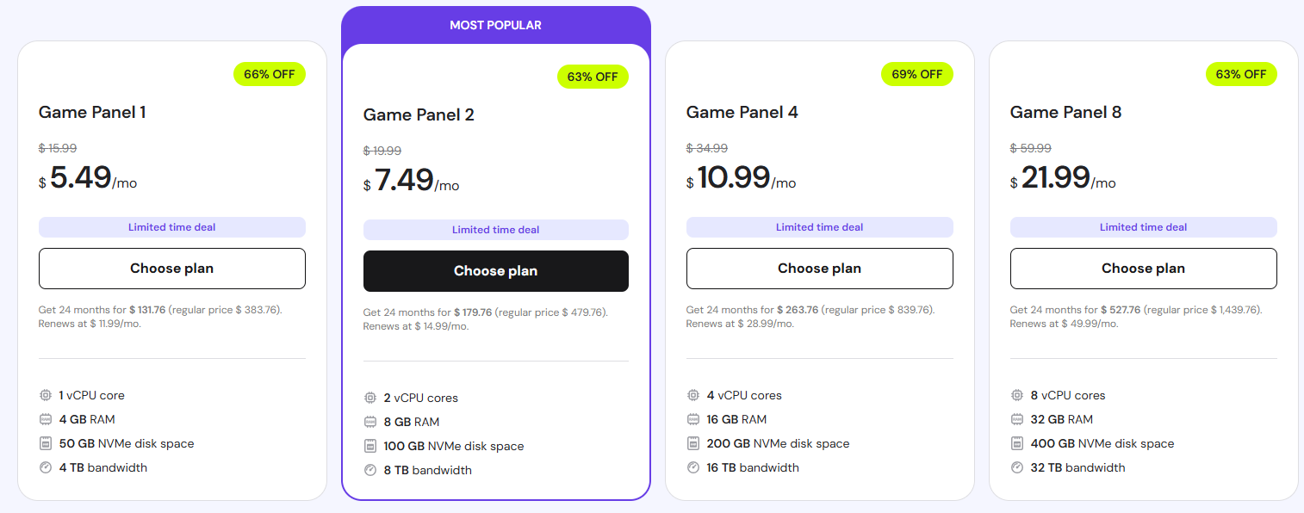Click the bandwidth gauge icon in Game Panel 4
The image size is (1304, 513).
(x=693, y=467)
